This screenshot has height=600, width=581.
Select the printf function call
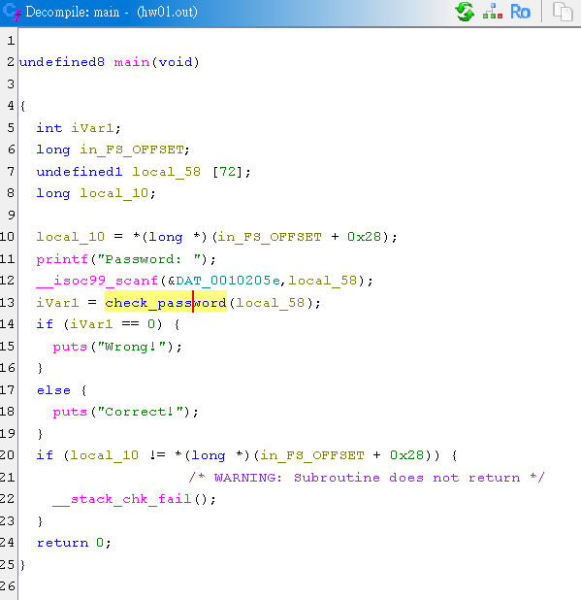coord(62,259)
